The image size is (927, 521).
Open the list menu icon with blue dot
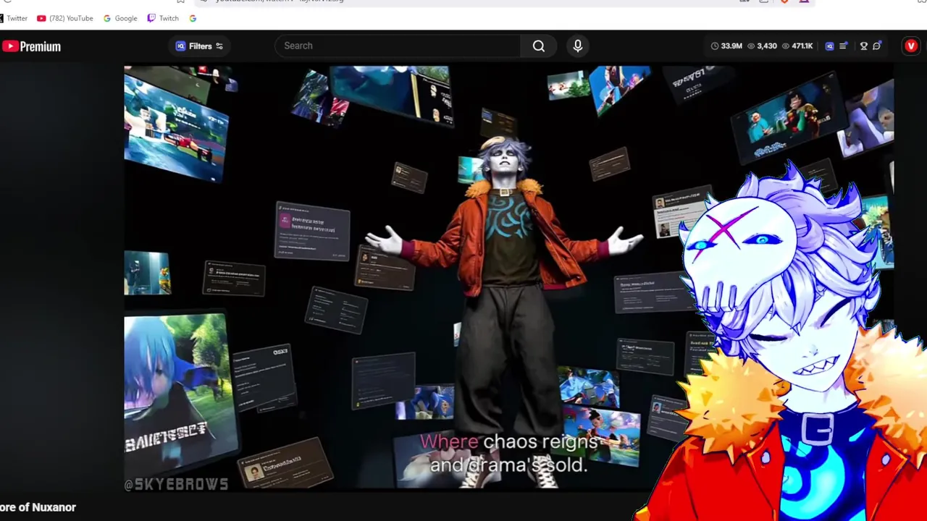click(843, 46)
